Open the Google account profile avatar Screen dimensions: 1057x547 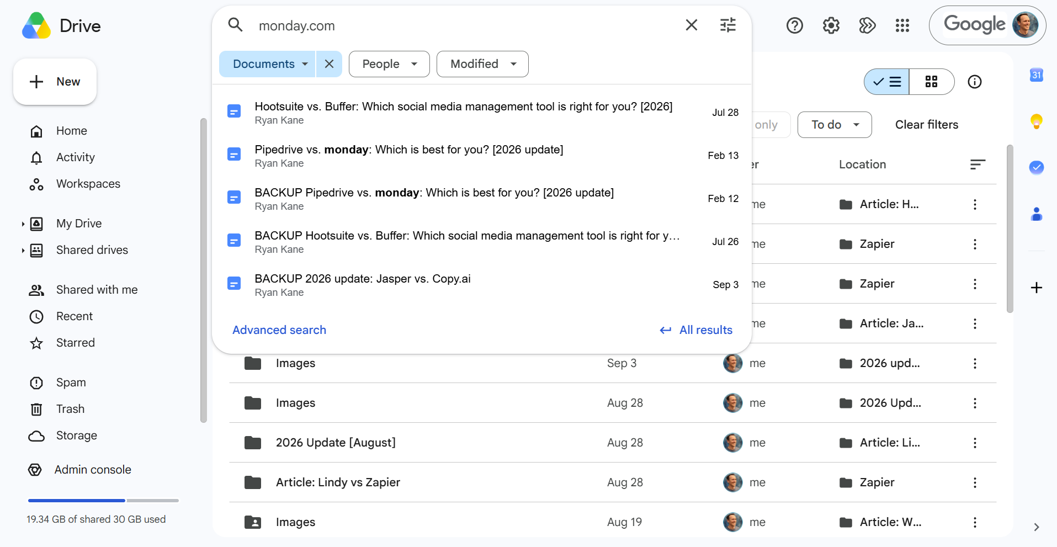pos(1025,25)
